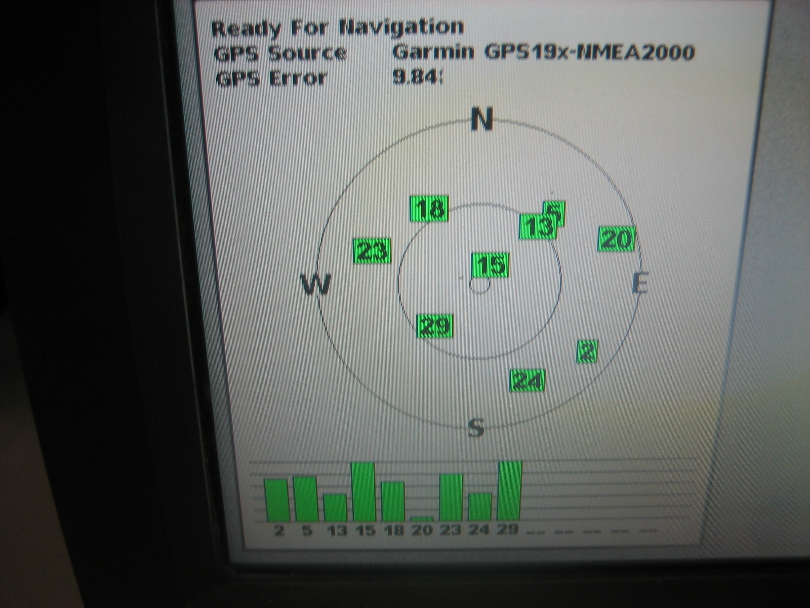Select the short signal bar for satellite 20
Screen dimensions: 810x608
(x=422, y=519)
